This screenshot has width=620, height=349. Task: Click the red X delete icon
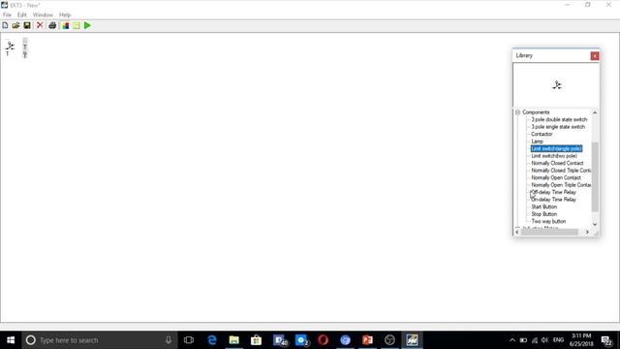coord(40,26)
